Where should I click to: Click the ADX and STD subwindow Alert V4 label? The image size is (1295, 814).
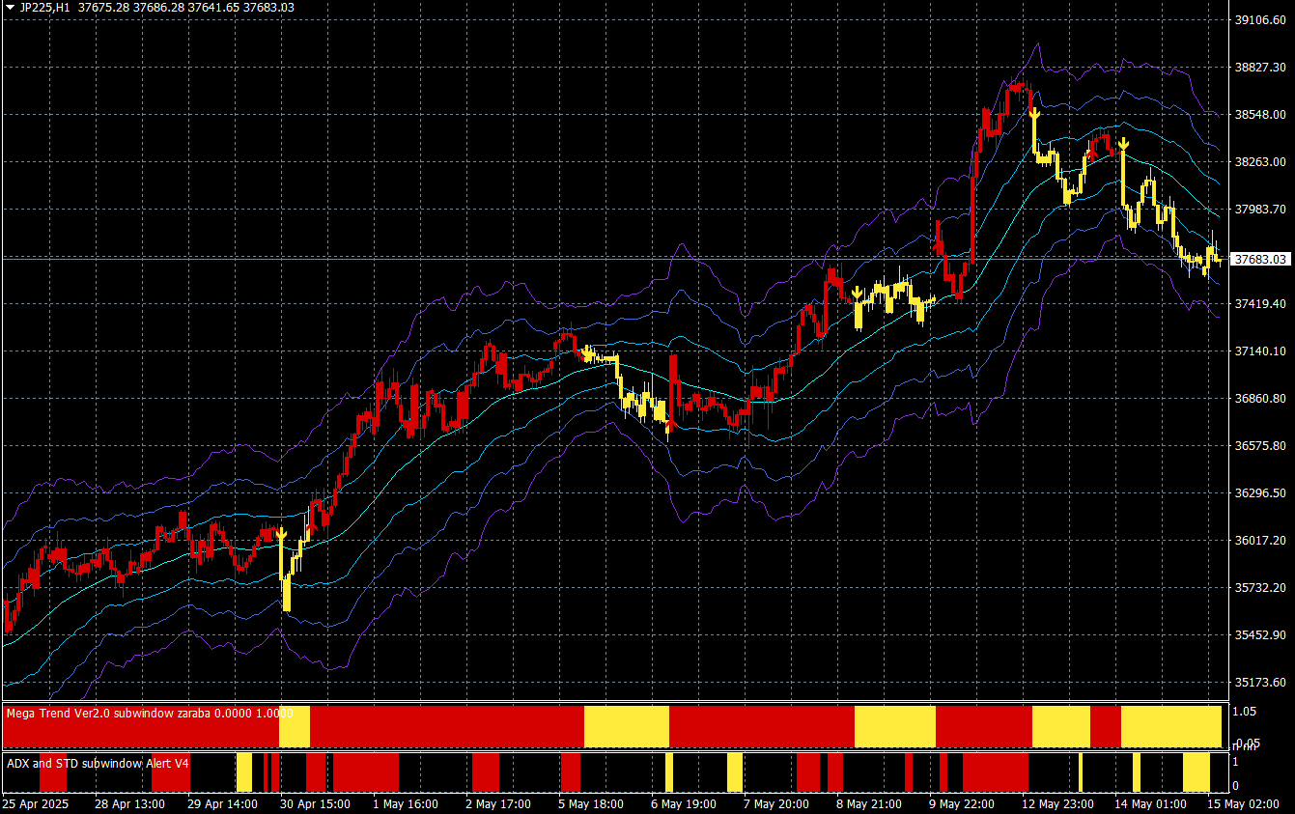coord(98,762)
